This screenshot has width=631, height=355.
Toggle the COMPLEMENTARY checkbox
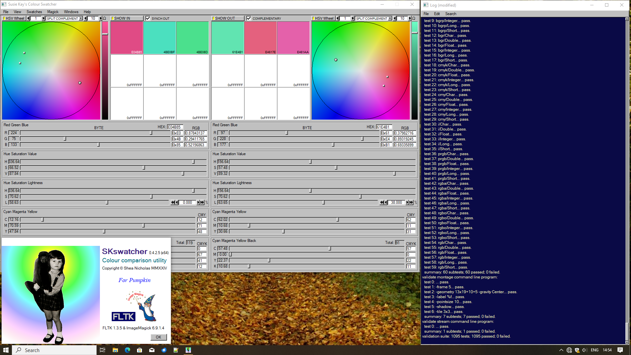pyautogui.click(x=249, y=18)
